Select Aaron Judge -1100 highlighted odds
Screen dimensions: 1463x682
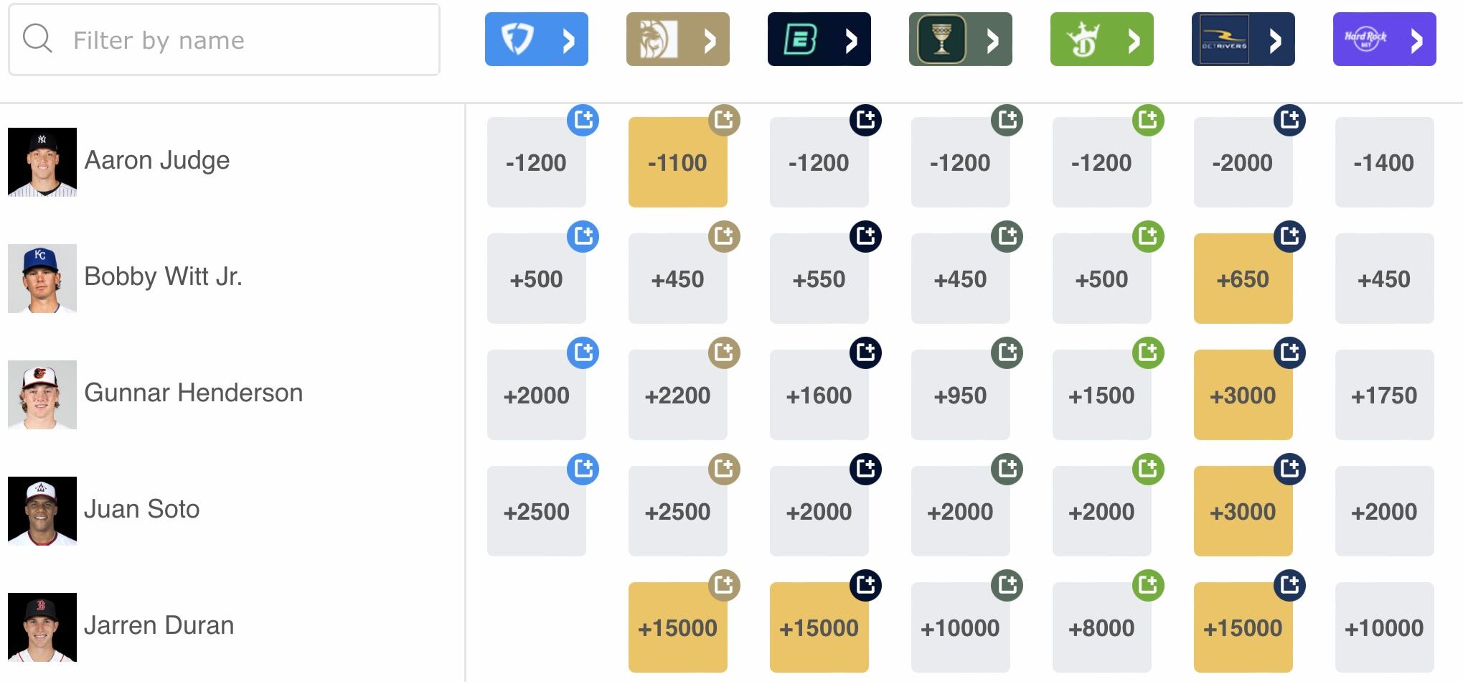pos(677,163)
